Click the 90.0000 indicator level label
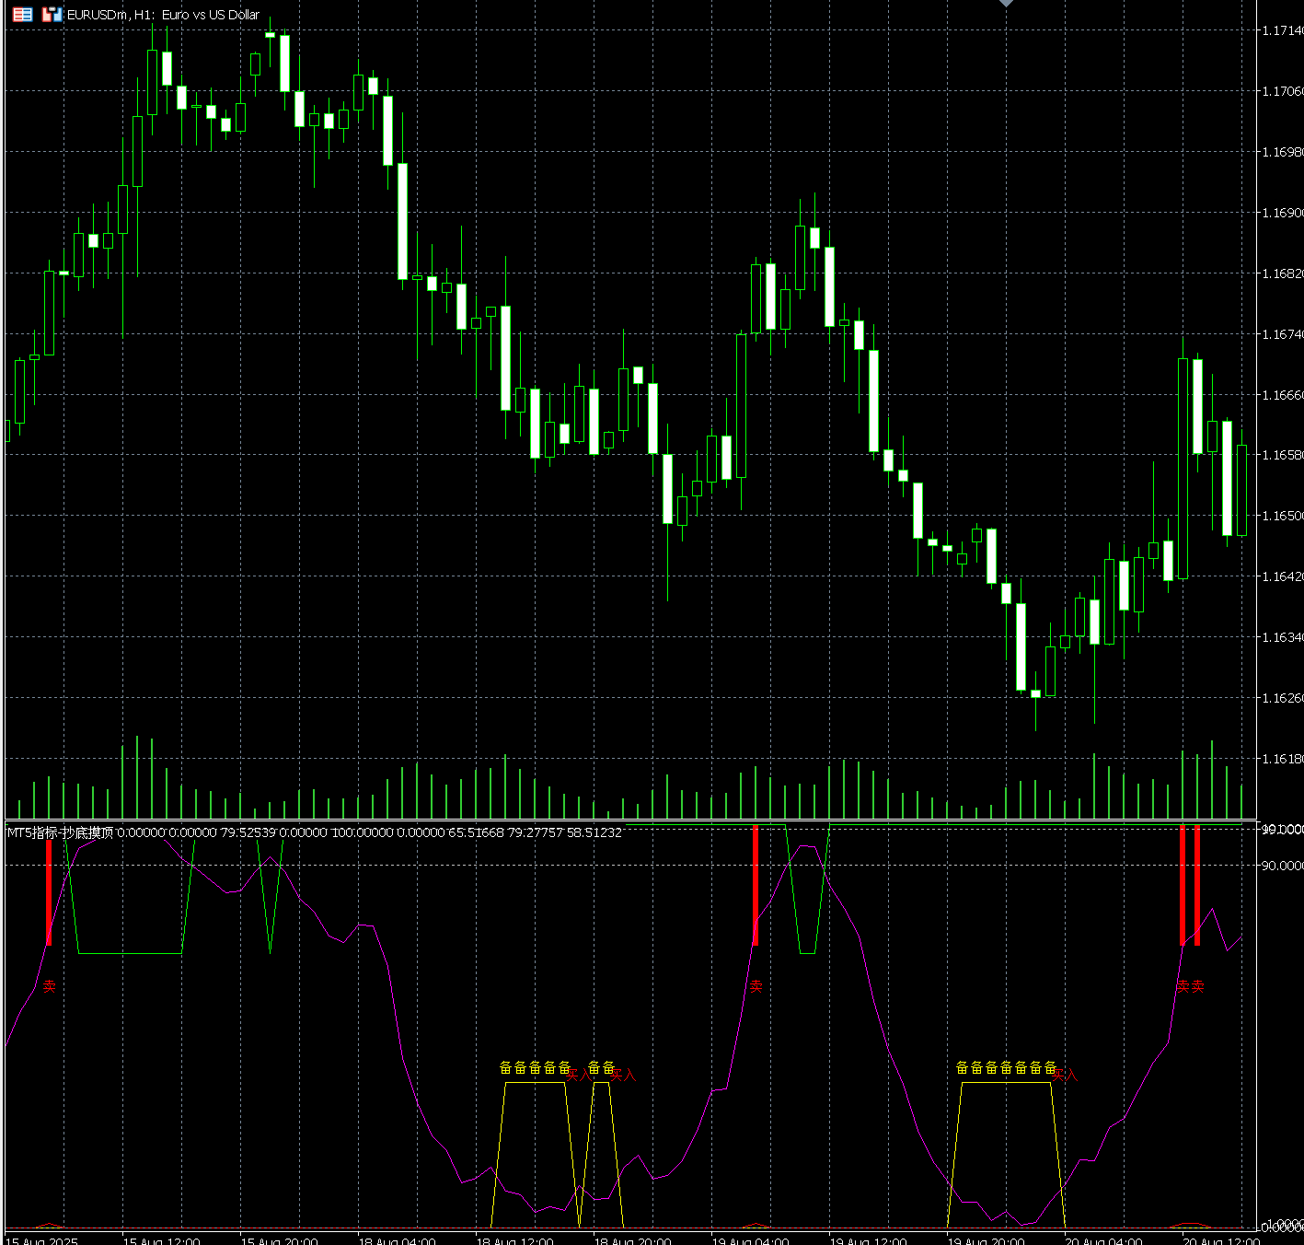 pyautogui.click(x=1282, y=866)
